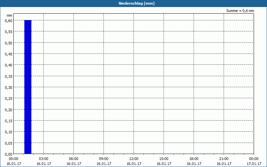Screen dimensions: 267x167
Task: Click the mm unit label on y-axis
Action: click(x=10, y=15)
